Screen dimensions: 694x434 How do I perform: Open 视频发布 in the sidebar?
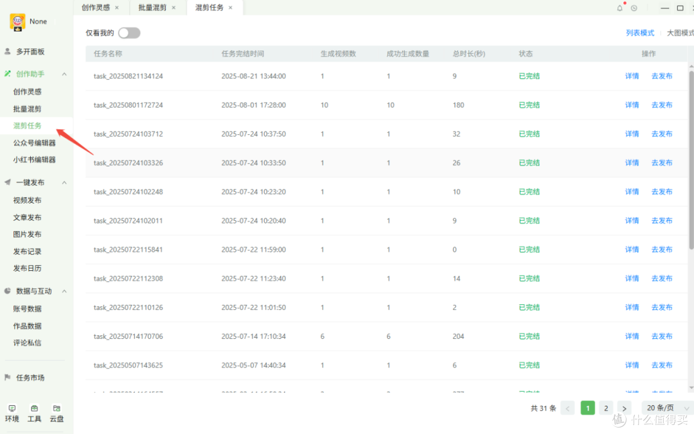(x=28, y=200)
